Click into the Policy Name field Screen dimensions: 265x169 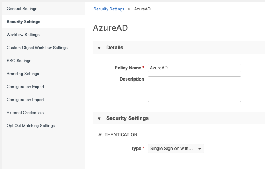(194, 68)
